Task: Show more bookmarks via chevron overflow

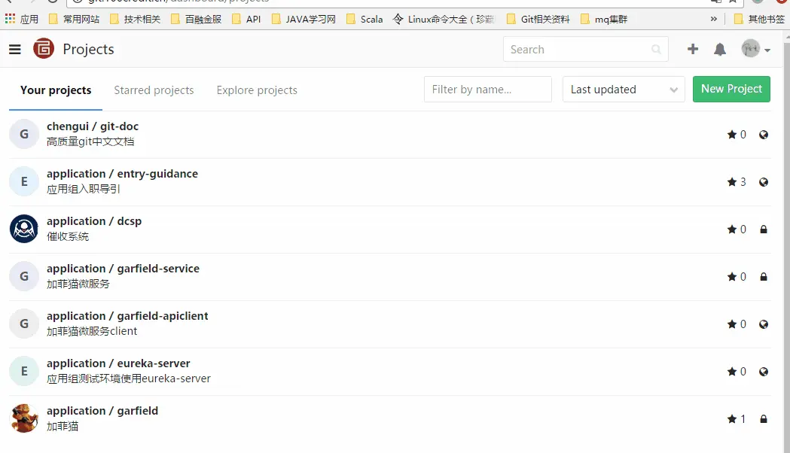Action: click(x=713, y=19)
